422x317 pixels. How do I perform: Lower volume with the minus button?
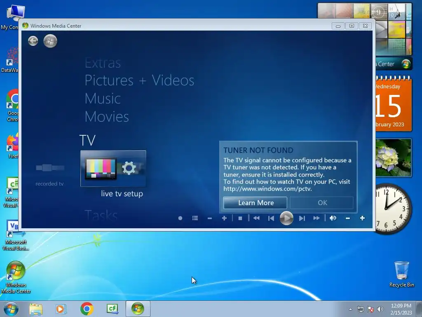[348, 218]
